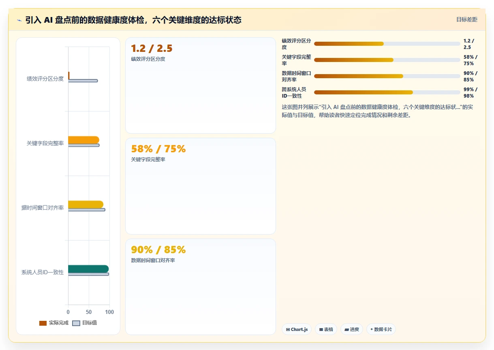494x350 pixels.
Task: Click the 关键字段完整率 progress bar
Action: point(387,60)
